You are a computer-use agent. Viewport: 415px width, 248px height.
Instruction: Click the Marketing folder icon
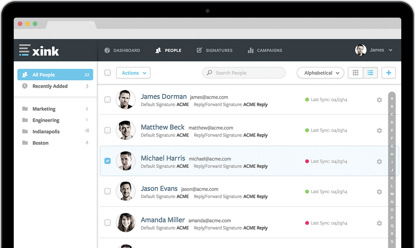tap(25, 109)
